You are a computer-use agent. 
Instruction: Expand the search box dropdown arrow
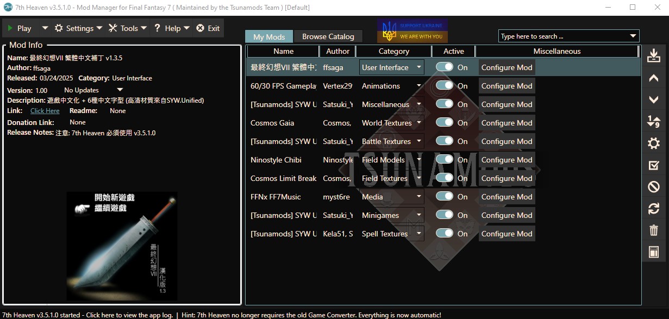click(x=633, y=36)
